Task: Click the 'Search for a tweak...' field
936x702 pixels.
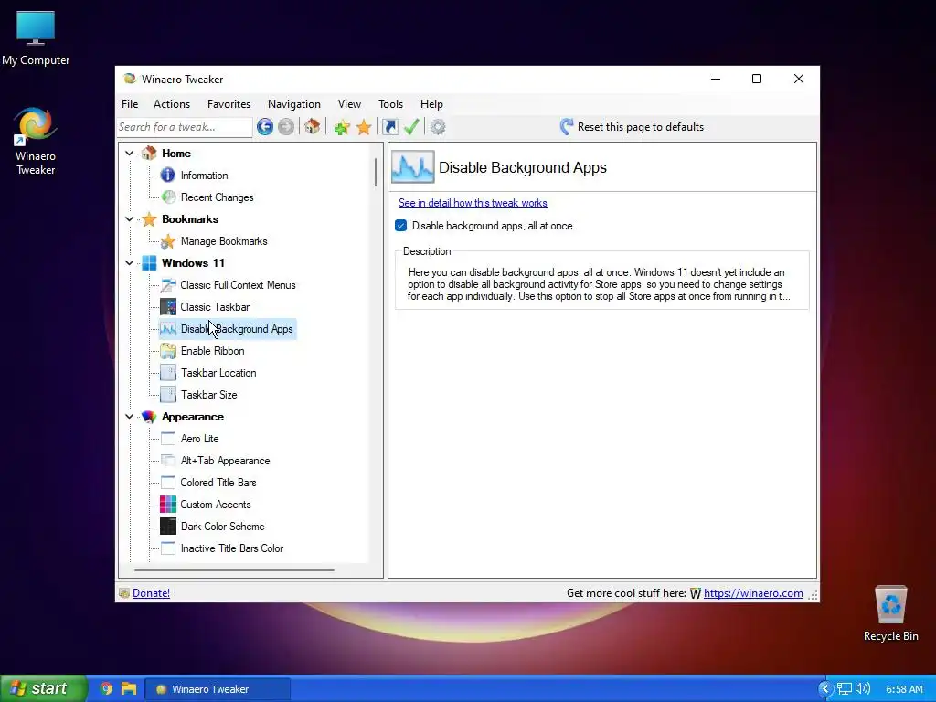Action: [x=185, y=126]
